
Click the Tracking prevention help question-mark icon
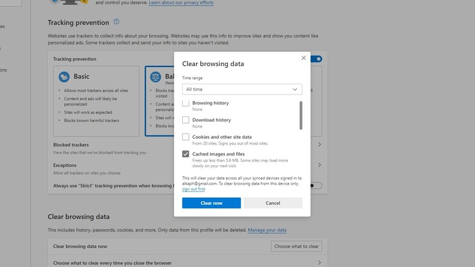116,22
